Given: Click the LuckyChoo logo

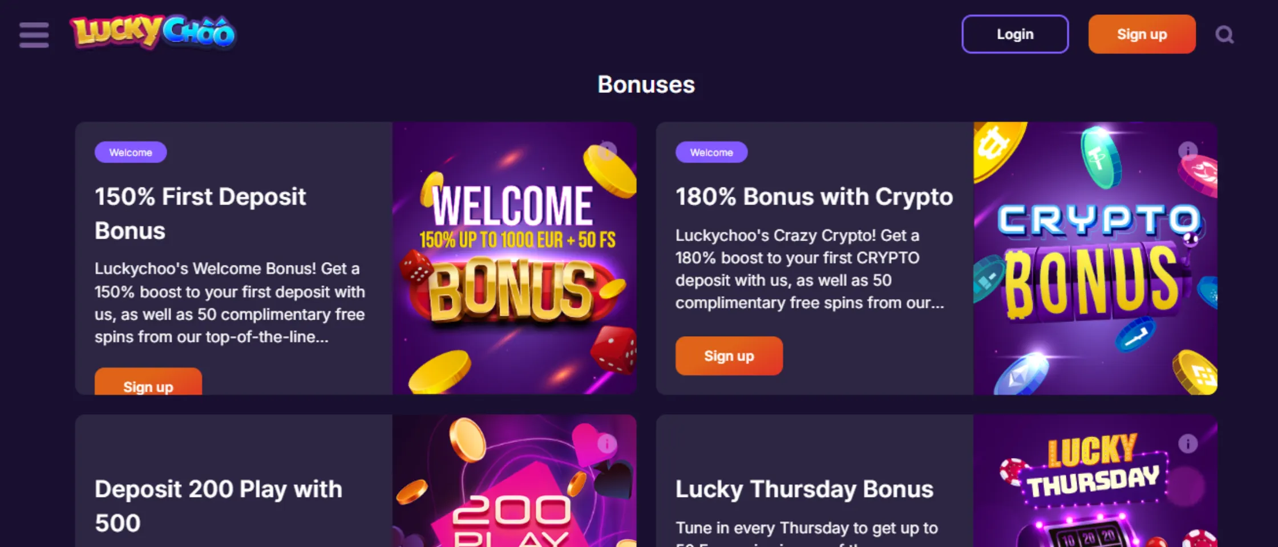Looking at the screenshot, I should 152,32.
